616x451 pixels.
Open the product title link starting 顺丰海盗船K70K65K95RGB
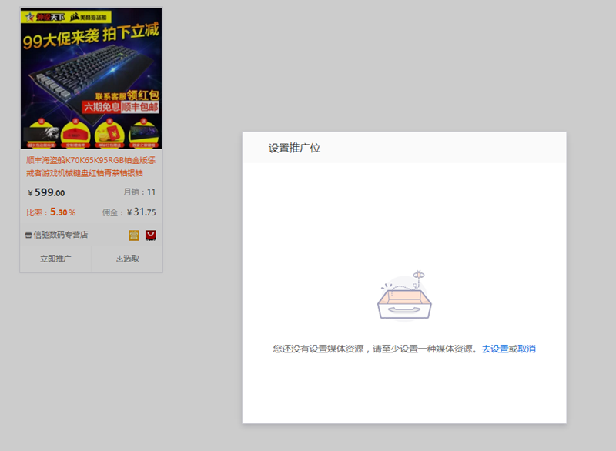click(91, 166)
